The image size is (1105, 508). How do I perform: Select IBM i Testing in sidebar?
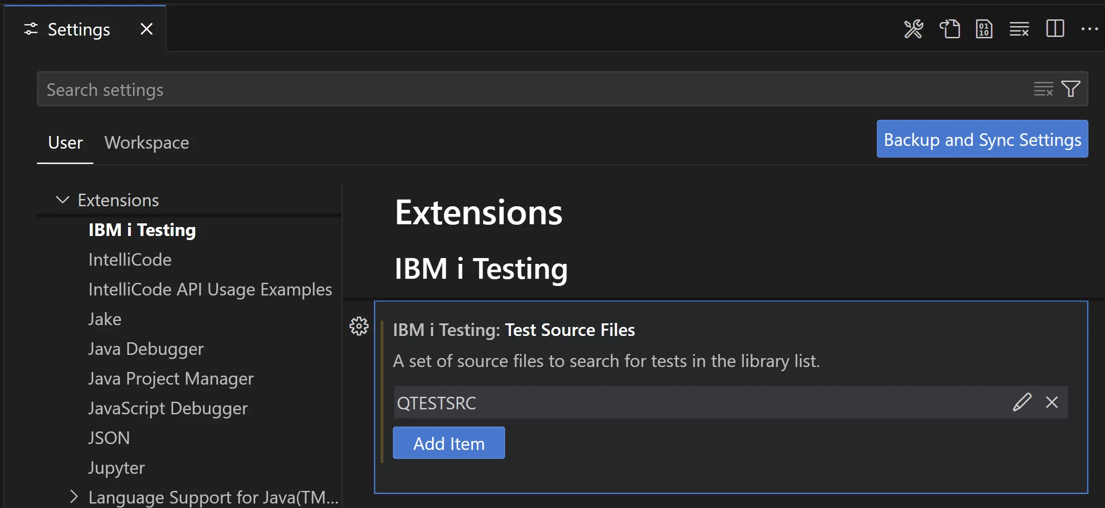pos(142,230)
